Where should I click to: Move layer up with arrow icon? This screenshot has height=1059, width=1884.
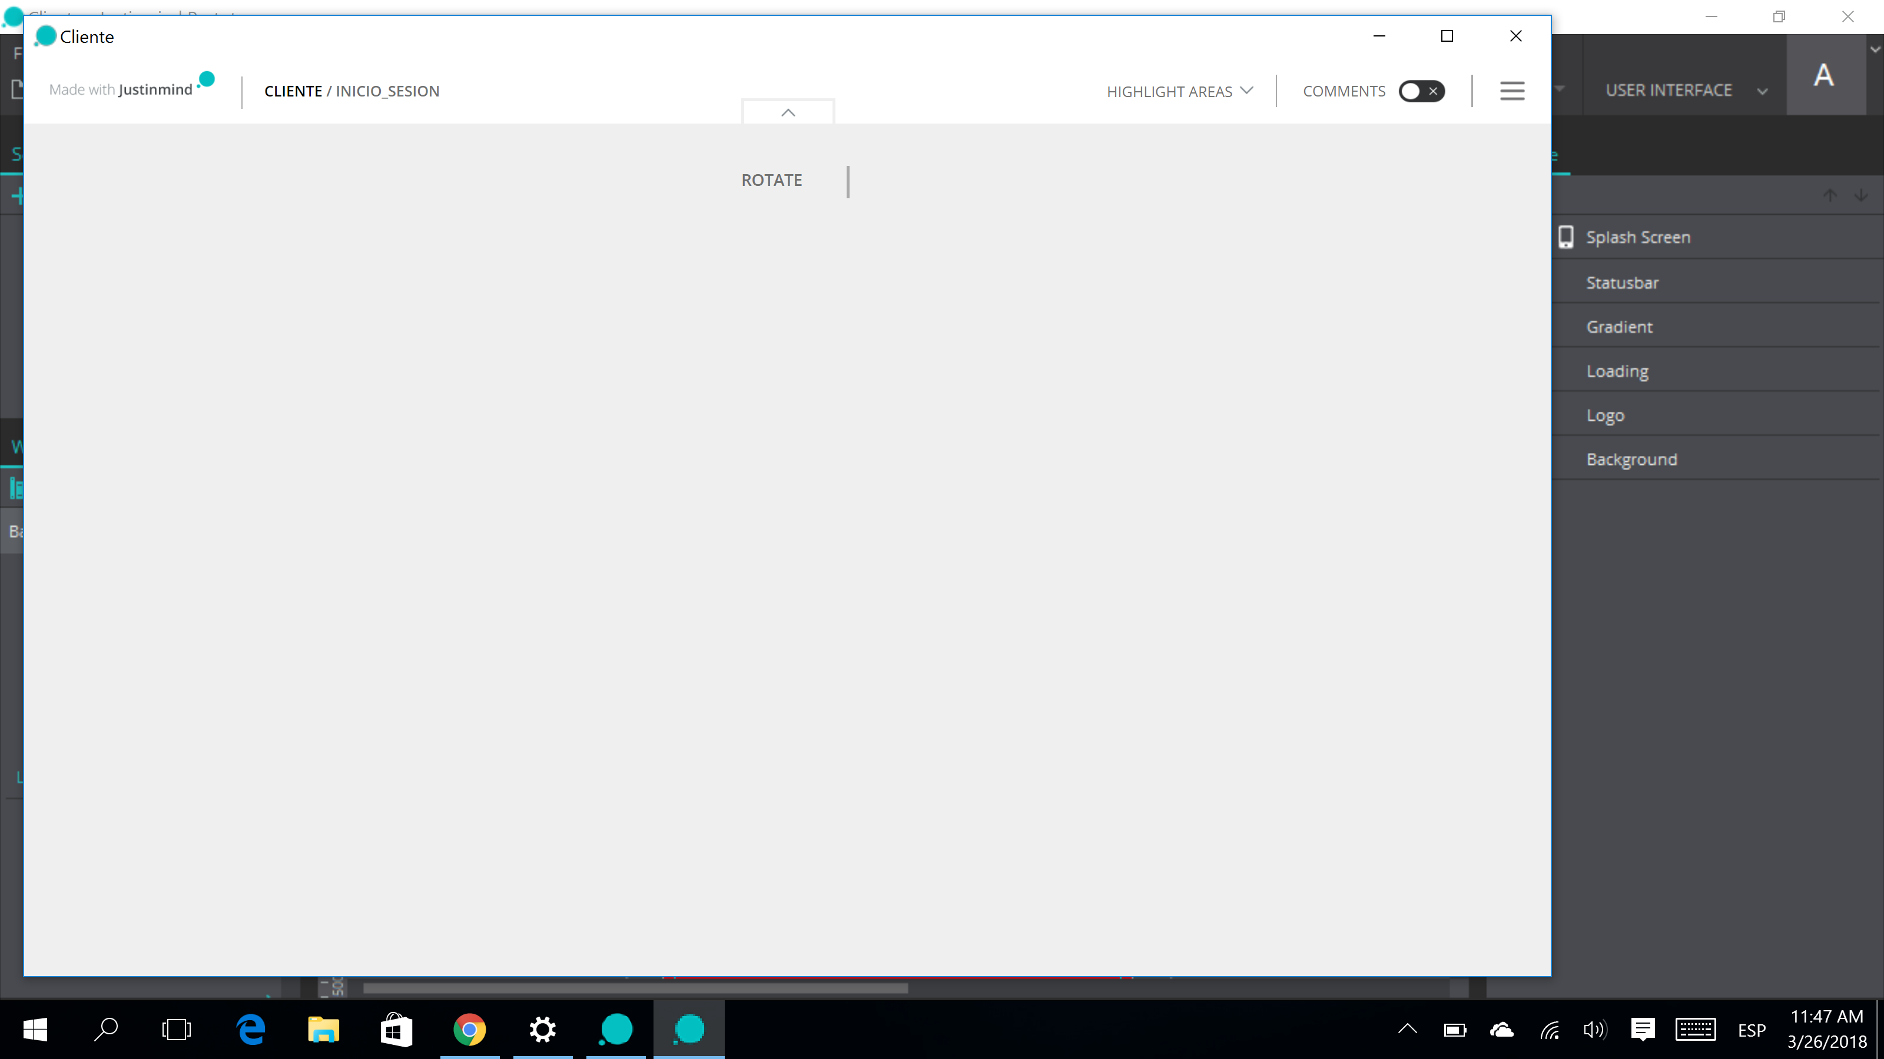(1829, 195)
